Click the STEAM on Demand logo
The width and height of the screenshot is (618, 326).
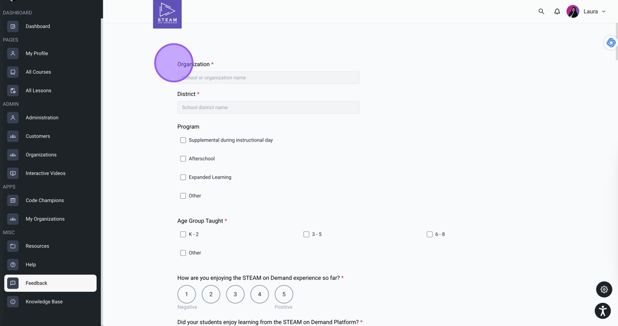167,14
